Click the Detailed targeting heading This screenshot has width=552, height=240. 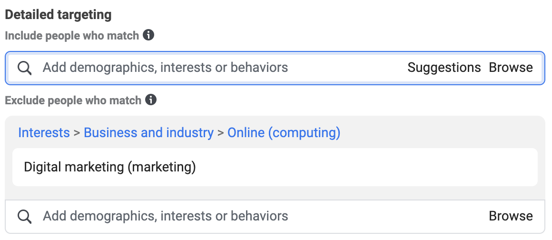[x=58, y=15]
